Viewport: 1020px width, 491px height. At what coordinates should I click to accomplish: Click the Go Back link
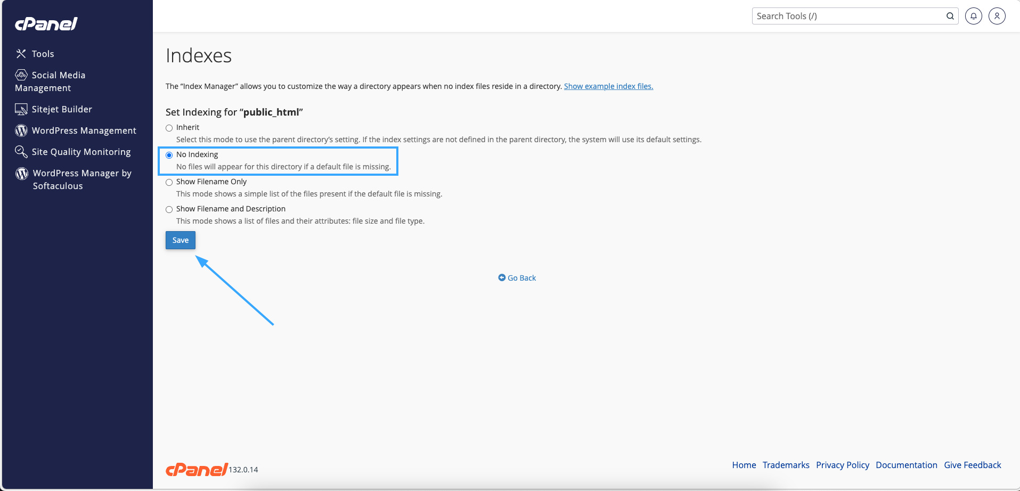[517, 278]
